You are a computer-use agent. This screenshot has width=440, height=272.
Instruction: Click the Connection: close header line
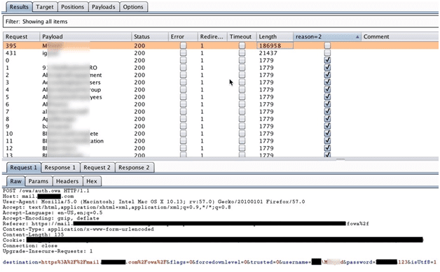pyautogui.click(x=30, y=245)
